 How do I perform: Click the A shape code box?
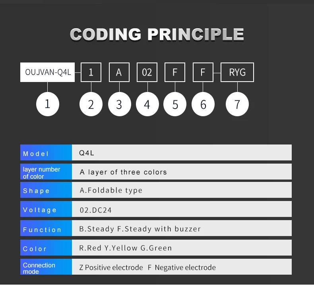click(119, 72)
